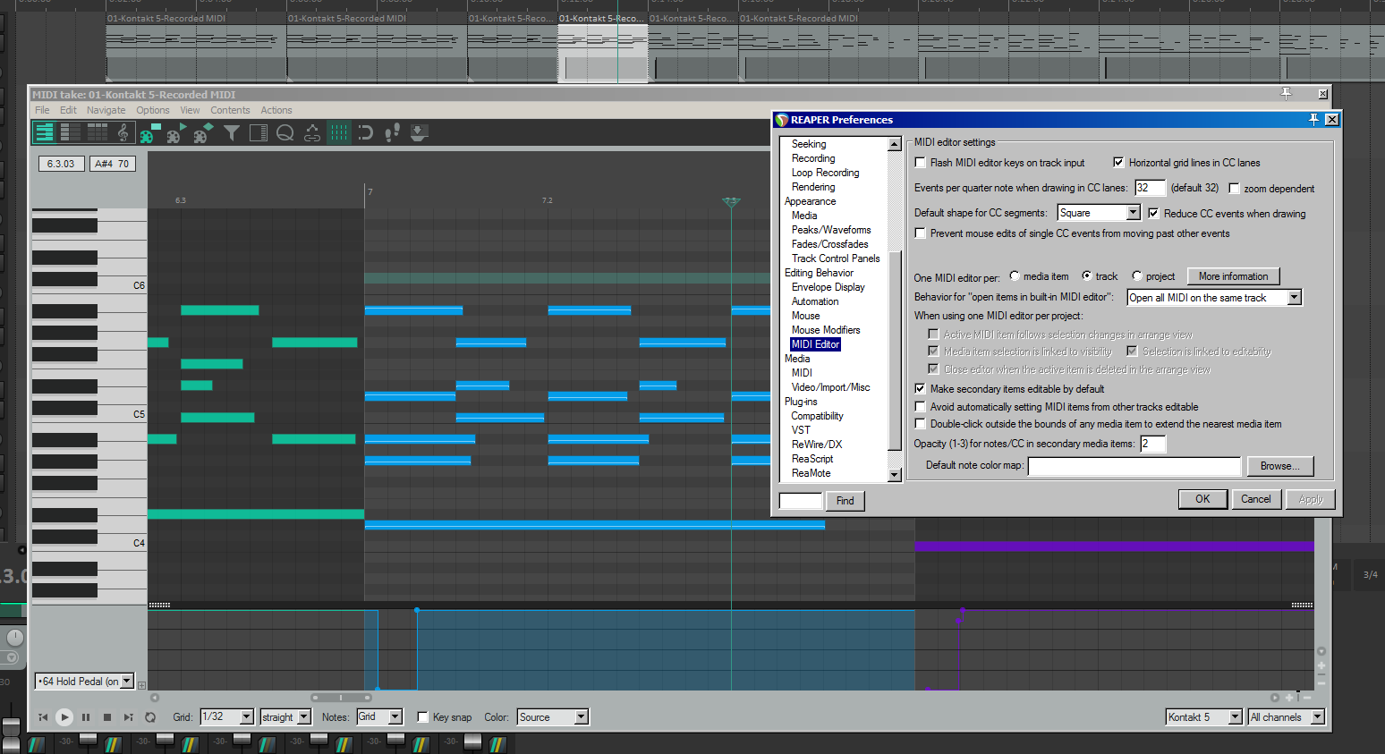Viewport: 1385px width, 754px height.
Task: Skip to end of item
Action: click(x=129, y=717)
